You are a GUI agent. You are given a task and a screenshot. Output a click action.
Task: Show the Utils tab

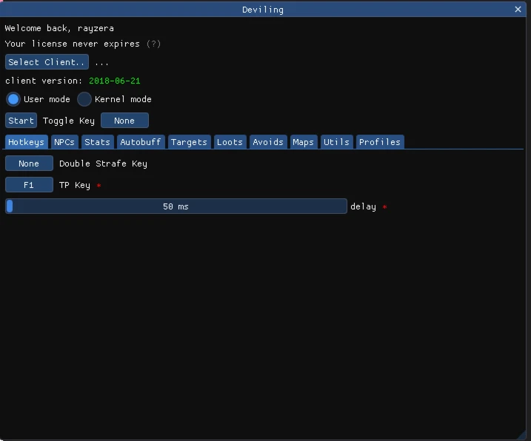pos(336,142)
